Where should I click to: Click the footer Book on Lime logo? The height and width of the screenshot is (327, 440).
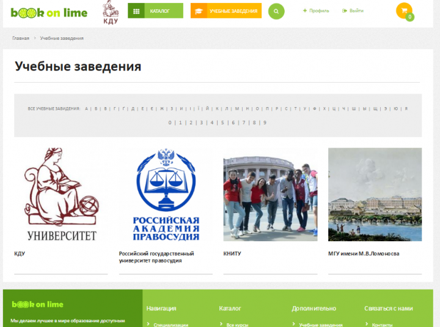click(x=38, y=304)
